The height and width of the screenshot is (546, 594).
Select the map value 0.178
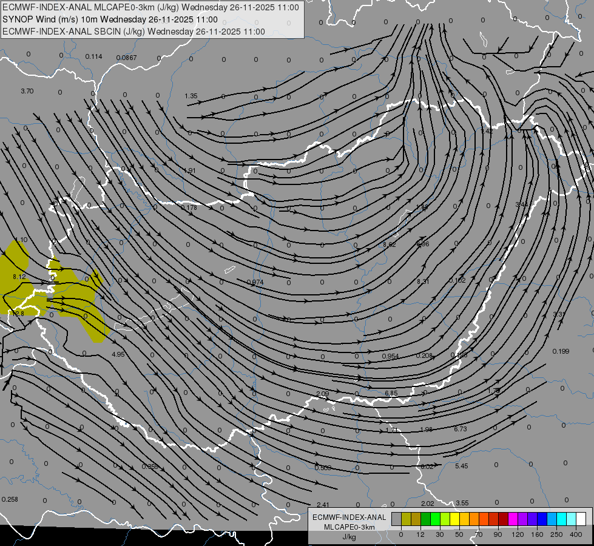coord(189,207)
